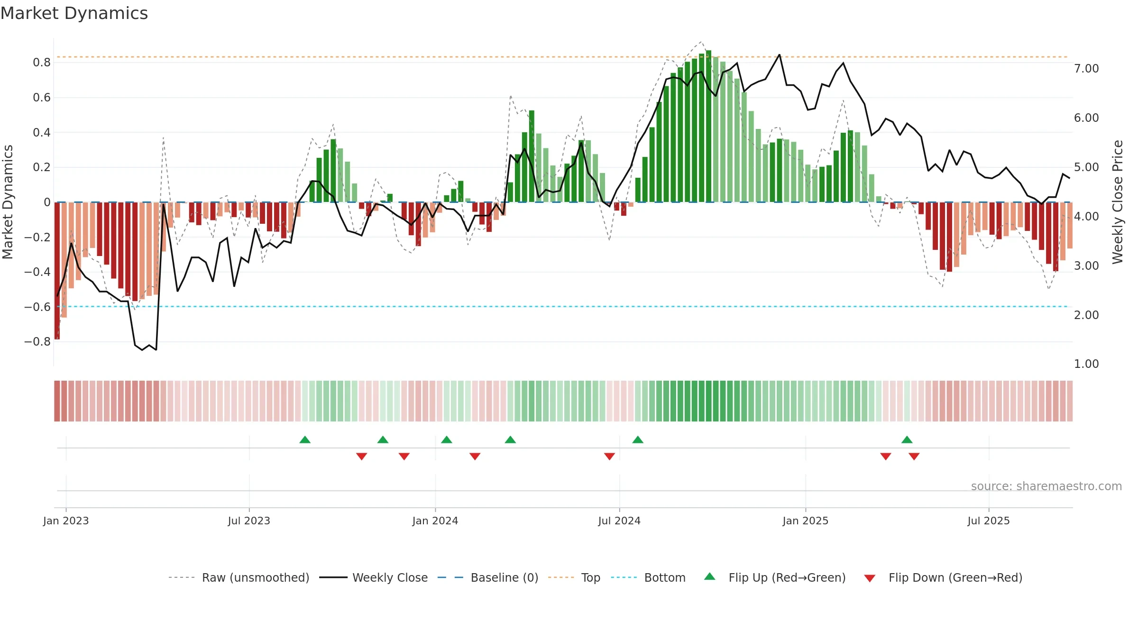The height and width of the screenshot is (640, 1138).
Task: Click the −0.6 tick on the left axis
Action: coord(37,307)
